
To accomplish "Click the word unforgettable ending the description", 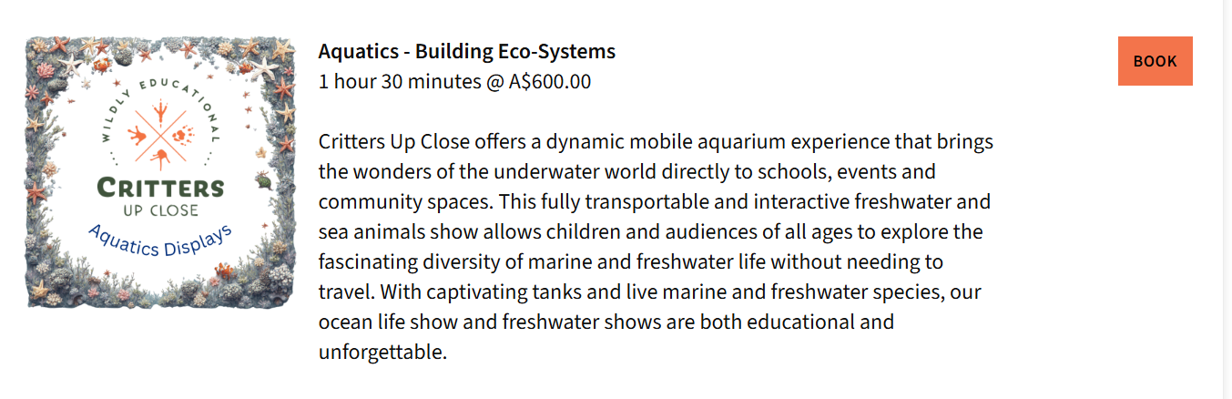I will pyautogui.click(x=382, y=352).
